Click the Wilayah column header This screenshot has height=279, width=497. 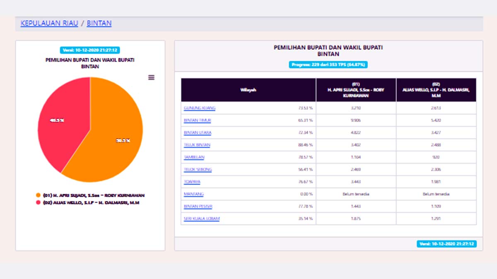coord(248,90)
